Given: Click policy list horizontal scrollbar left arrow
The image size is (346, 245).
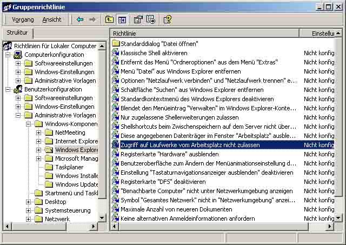Looking at the screenshot, I should 114,226.
